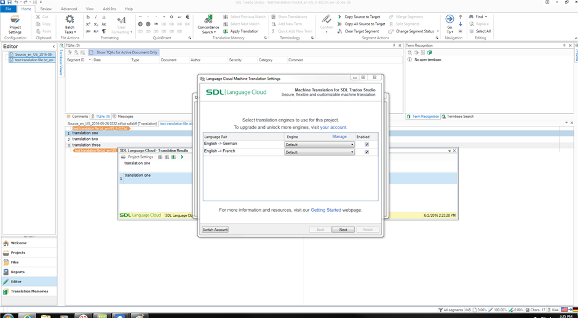Open the Advanced ribbon tab

click(69, 9)
